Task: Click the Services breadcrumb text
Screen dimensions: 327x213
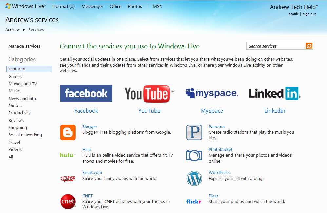Action: pyautogui.click(x=36, y=29)
